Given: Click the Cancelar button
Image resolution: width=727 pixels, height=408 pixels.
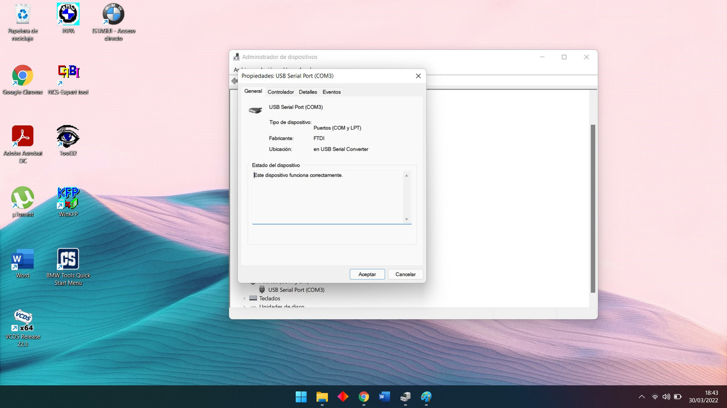Looking at the screenshot, I should click(x=406, y=274).
